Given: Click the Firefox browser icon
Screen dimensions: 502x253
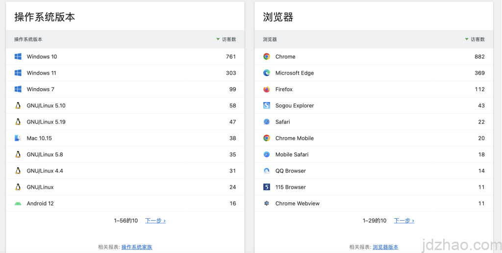Looking at the screenshot, I should click(267, 89).
